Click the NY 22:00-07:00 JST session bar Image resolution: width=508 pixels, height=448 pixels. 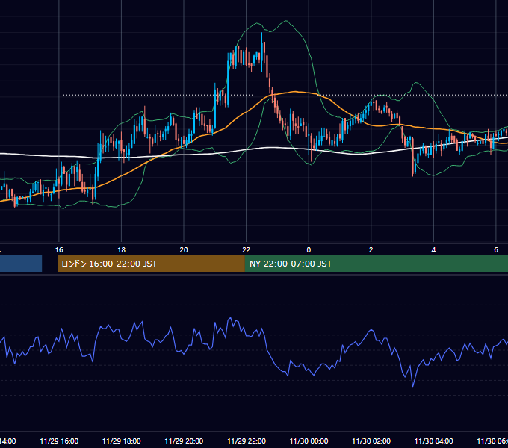[x=376, y=264]
